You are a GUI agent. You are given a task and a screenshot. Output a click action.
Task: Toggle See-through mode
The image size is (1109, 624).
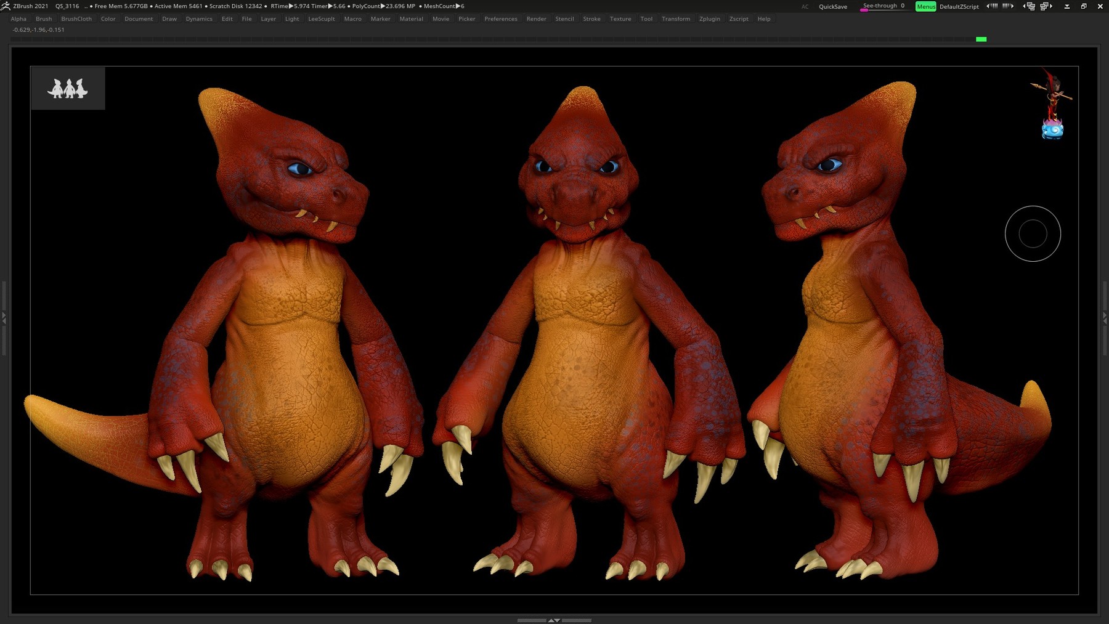[881, 6]
